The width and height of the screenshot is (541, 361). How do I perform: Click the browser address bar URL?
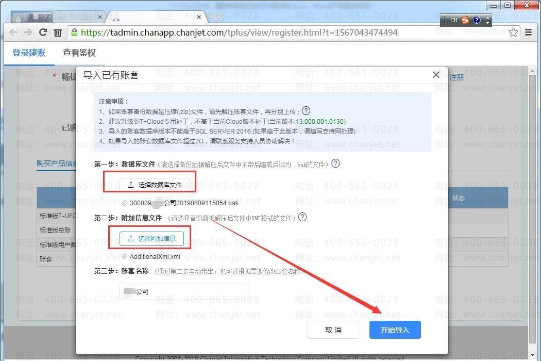tap(239, 32)
